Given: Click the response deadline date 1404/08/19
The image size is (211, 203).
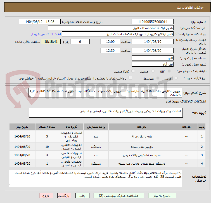Looking at the screenshot, I should pos(153,41).
